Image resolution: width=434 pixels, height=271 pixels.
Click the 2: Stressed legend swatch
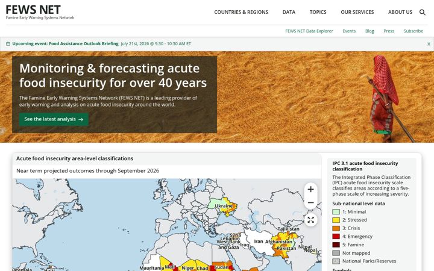[336, 220]
